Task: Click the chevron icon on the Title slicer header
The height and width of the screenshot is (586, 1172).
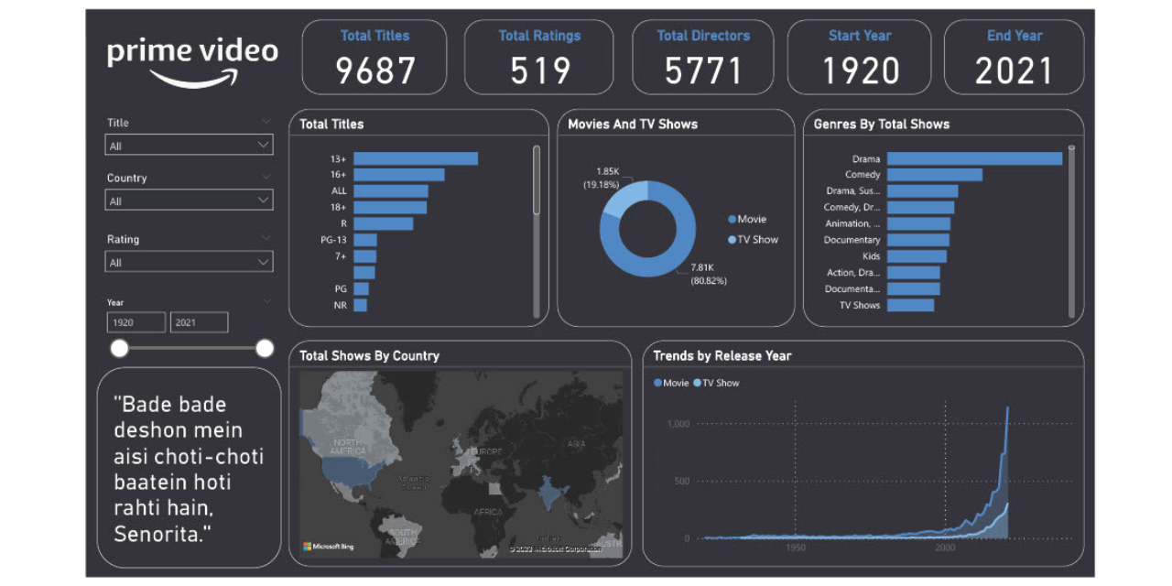Action: coord(266,121)
